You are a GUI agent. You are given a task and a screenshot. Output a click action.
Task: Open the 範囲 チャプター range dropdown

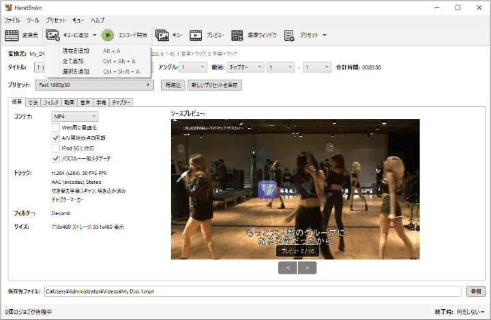[244, 67]
